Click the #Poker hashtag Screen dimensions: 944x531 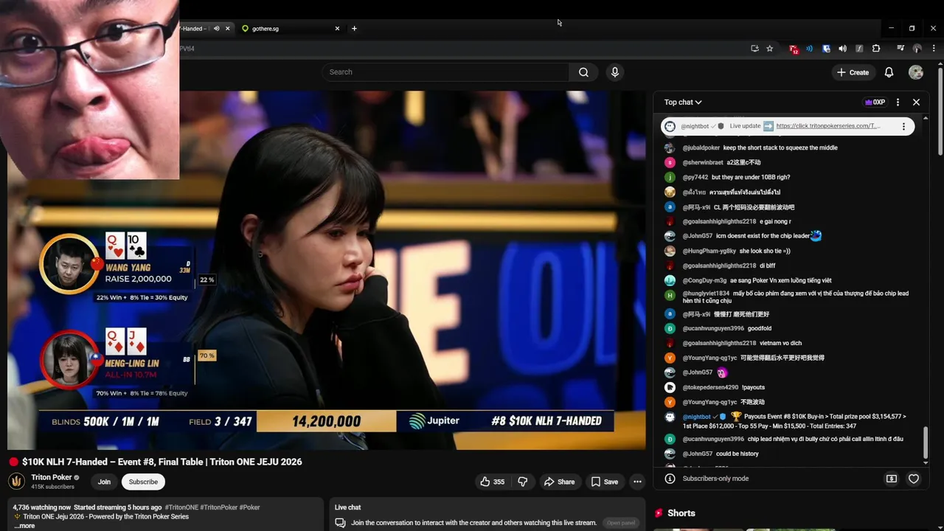[250, 507]
